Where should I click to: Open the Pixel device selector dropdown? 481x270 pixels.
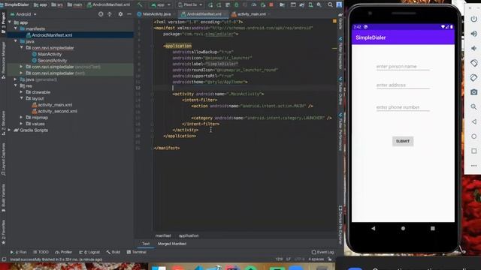(x=190, y=5)
